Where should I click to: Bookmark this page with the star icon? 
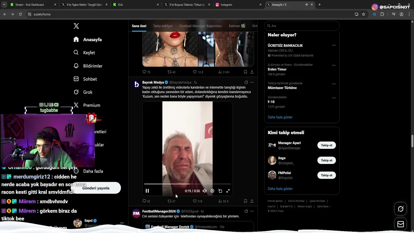(x=364, y=14)
